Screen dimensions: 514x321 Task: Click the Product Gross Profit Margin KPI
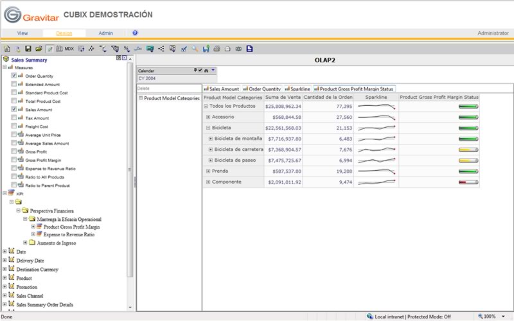coord(71,227)
